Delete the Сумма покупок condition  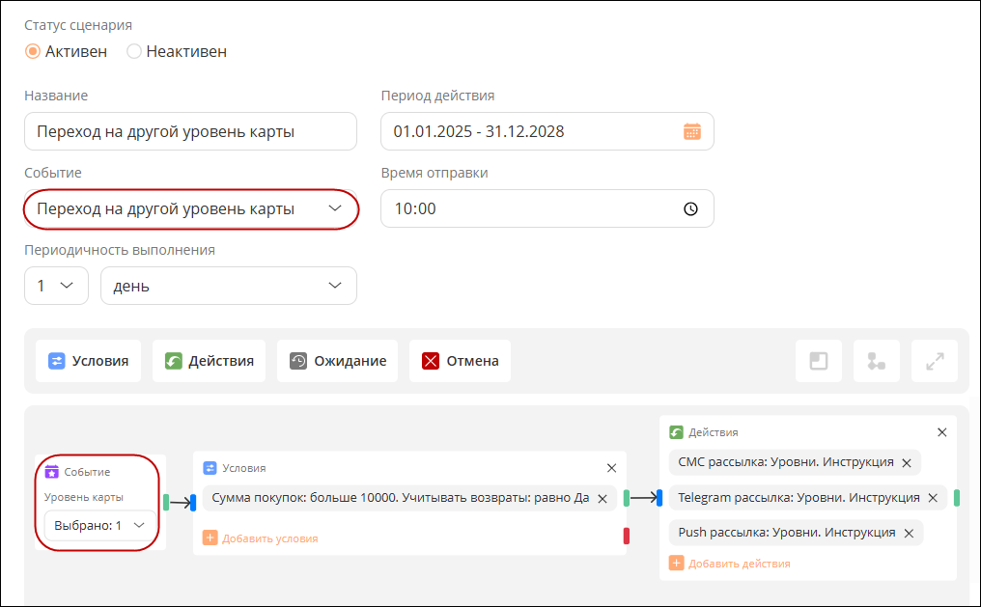(603, 499)
